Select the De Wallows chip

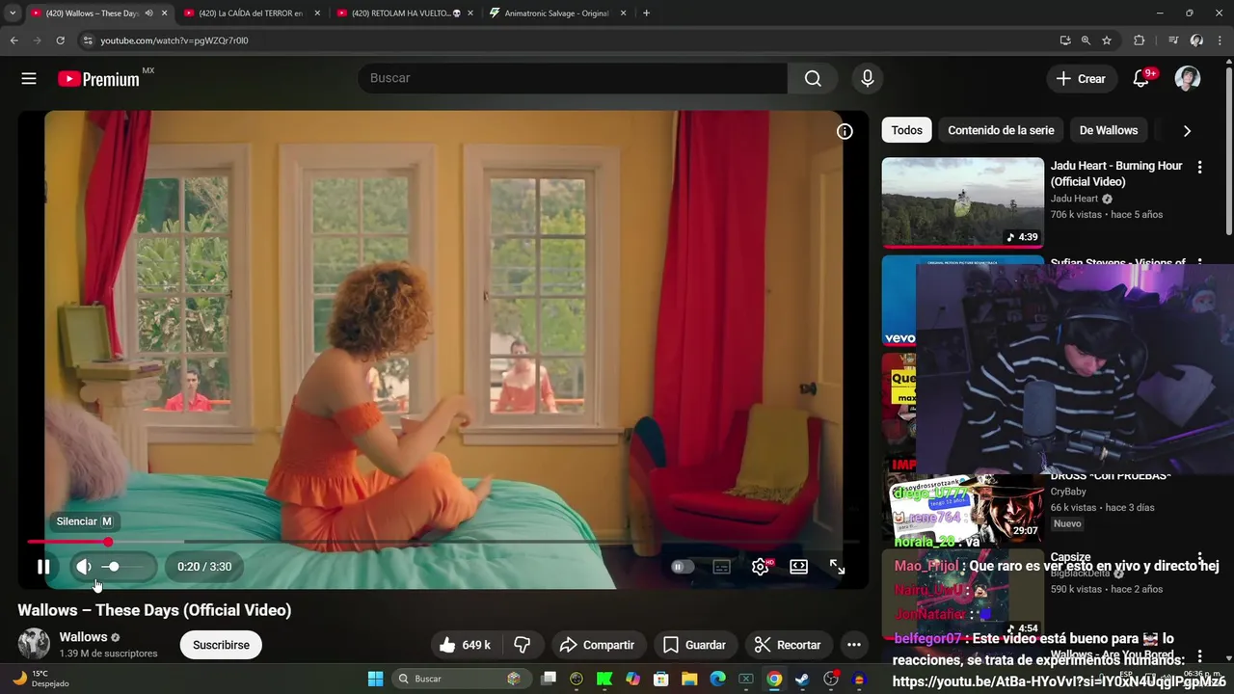(x=1109, y=130)
